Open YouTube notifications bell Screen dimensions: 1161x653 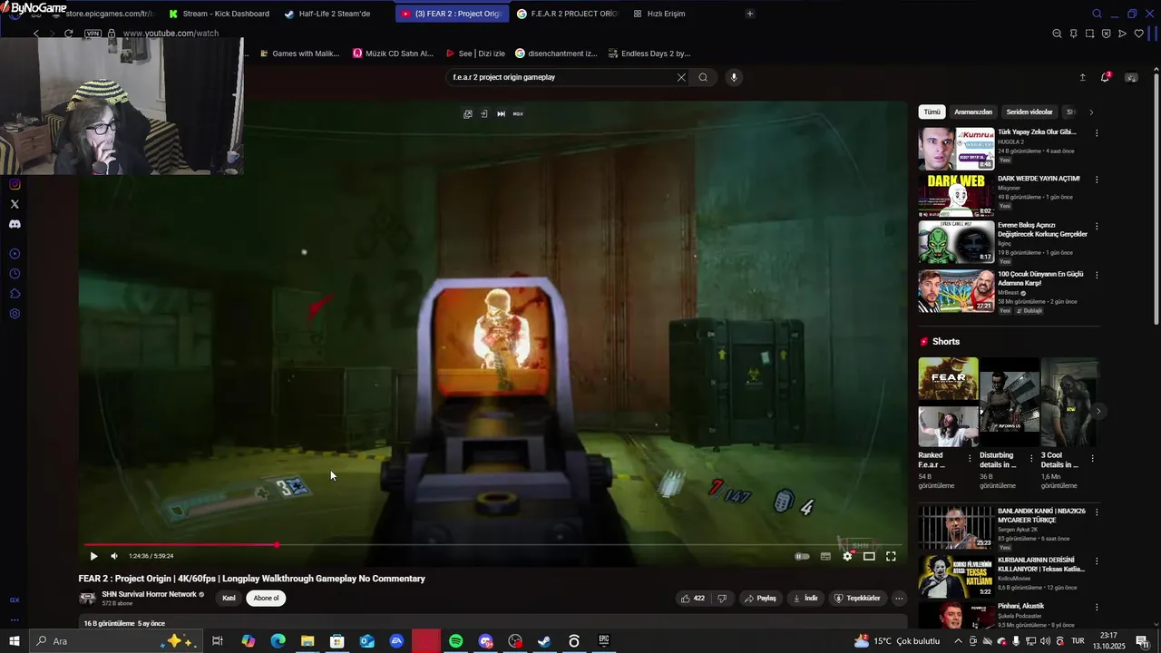tap(1105, 77)
